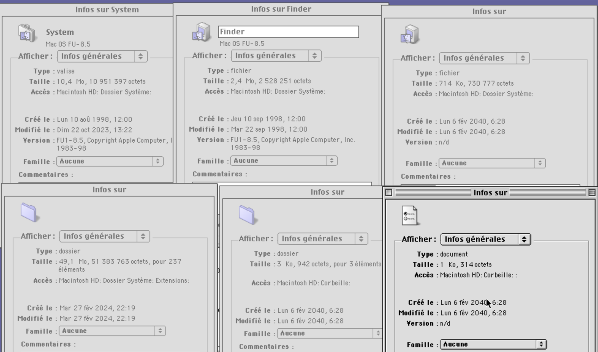Open Famille dropdown in document info window

494,344
